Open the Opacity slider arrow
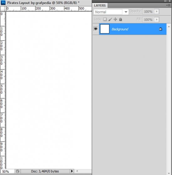Image resolution: width=172 pixels, height=175 pixels. (x=157, y=12)
